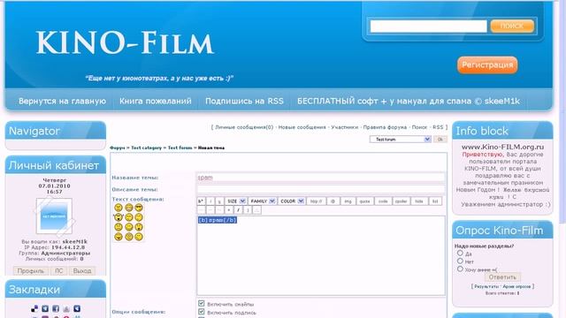Screen dimensions: 566x318
Task: Insert the last smiley in second row
Action: (x=139, y=217)
